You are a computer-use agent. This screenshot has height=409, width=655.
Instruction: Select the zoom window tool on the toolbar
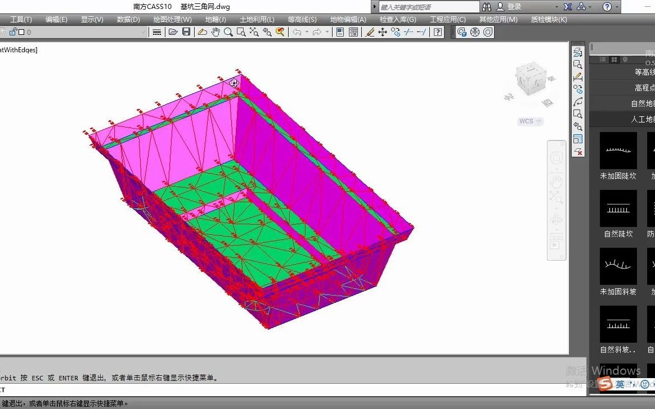[241, 32]
